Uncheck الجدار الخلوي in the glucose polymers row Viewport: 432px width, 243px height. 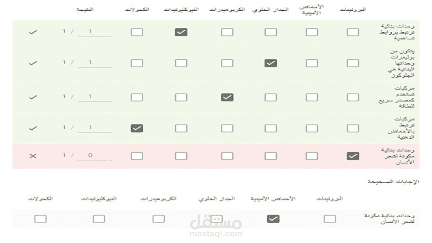pos(271,63)
